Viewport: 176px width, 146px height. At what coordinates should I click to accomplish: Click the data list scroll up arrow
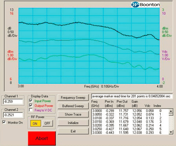(x=171, y=111)
